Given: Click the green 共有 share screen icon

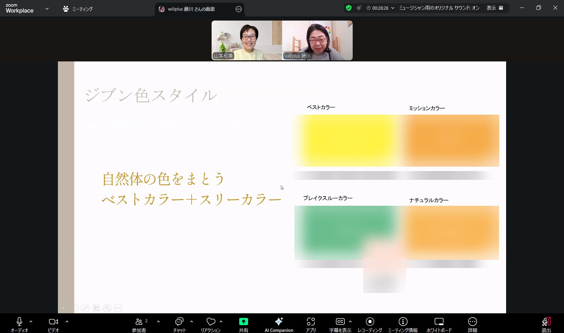Looking at the screenshot, I should point(243,322).
